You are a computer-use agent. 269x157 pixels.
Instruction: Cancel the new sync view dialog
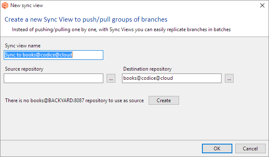tap(250, 148)
